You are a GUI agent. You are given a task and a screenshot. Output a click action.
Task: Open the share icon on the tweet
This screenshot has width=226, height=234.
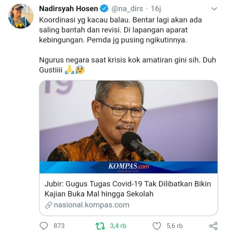tap(213, 226)
